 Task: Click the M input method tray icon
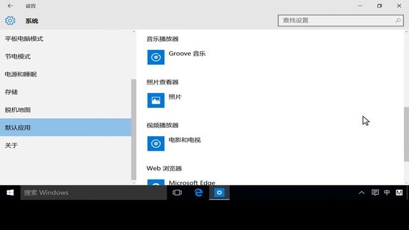[399, 193]
